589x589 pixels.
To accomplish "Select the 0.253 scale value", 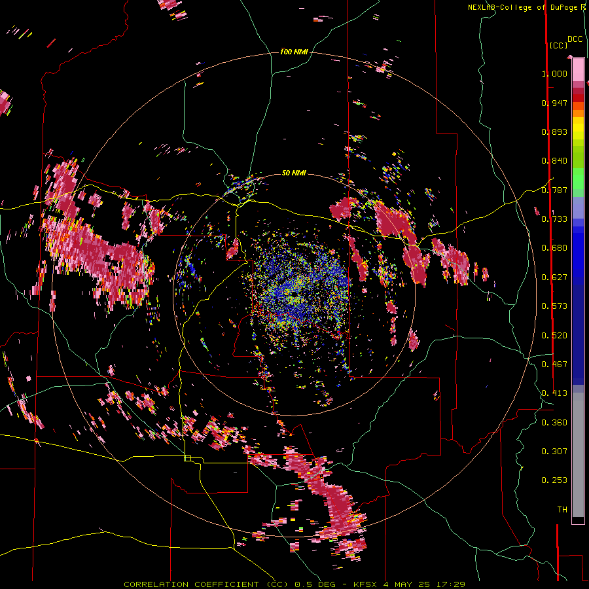I will click(554, 480).
